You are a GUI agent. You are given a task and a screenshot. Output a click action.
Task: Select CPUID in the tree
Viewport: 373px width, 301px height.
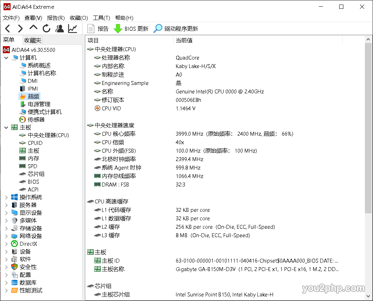35,143
